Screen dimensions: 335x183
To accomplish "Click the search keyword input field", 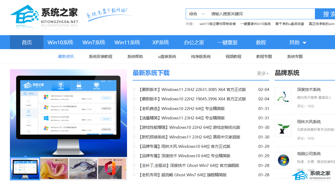I will pos(261,14).
